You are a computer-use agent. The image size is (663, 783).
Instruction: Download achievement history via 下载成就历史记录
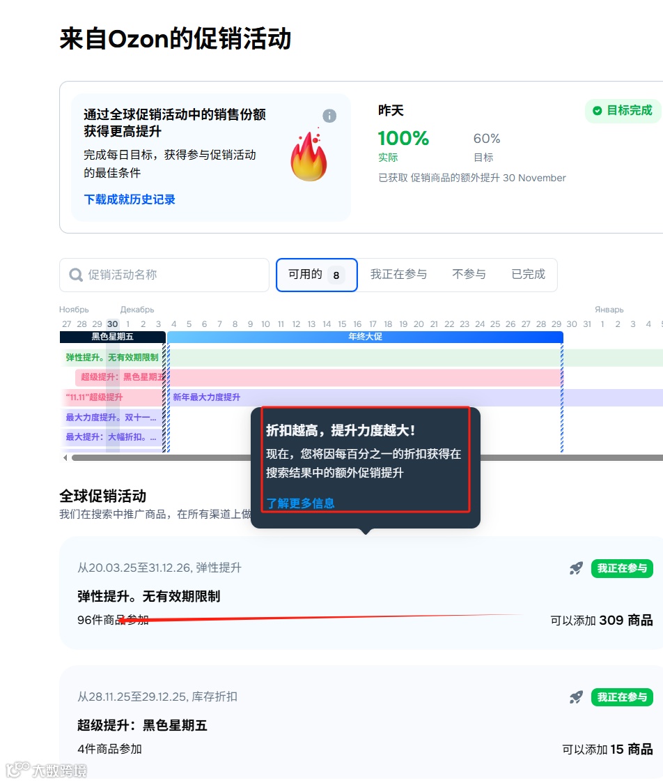[x=130, y=199]
